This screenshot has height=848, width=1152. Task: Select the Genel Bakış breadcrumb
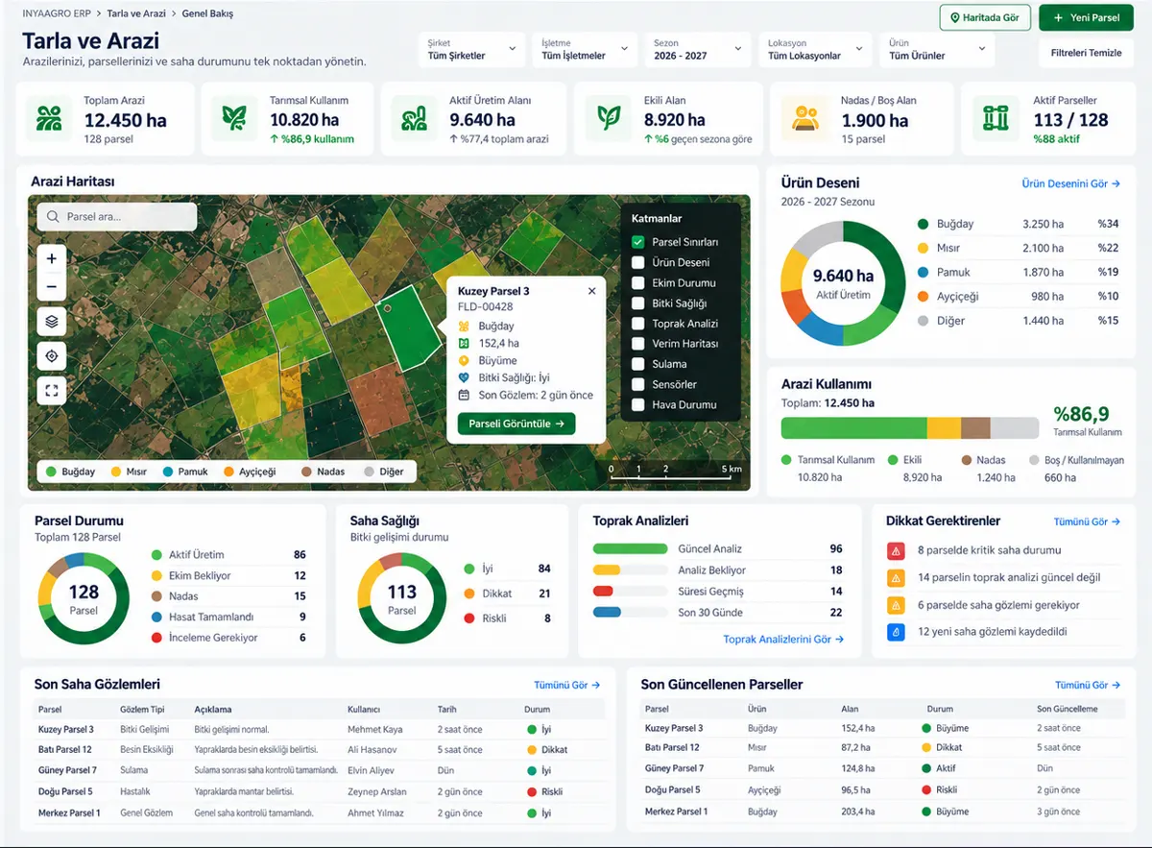click(x=207, y=14)
